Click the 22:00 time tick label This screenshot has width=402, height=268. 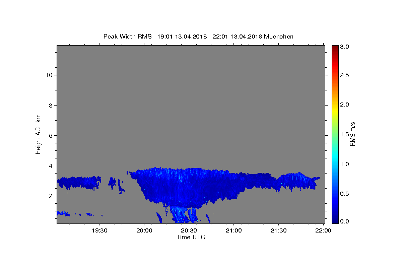323,230
